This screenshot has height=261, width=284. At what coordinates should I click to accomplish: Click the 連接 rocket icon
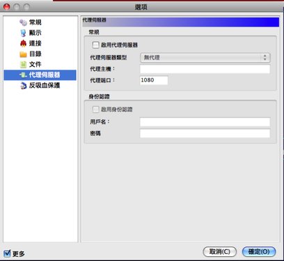pos(23,43)
